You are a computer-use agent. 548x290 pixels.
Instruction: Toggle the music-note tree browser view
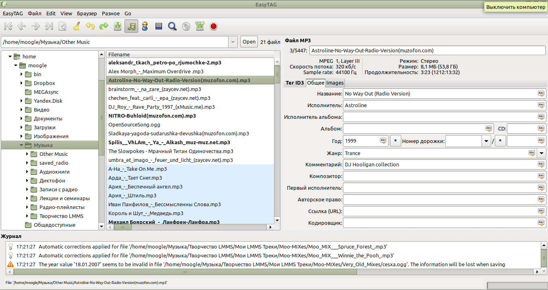pyautogui.click(x=131, y=27)
